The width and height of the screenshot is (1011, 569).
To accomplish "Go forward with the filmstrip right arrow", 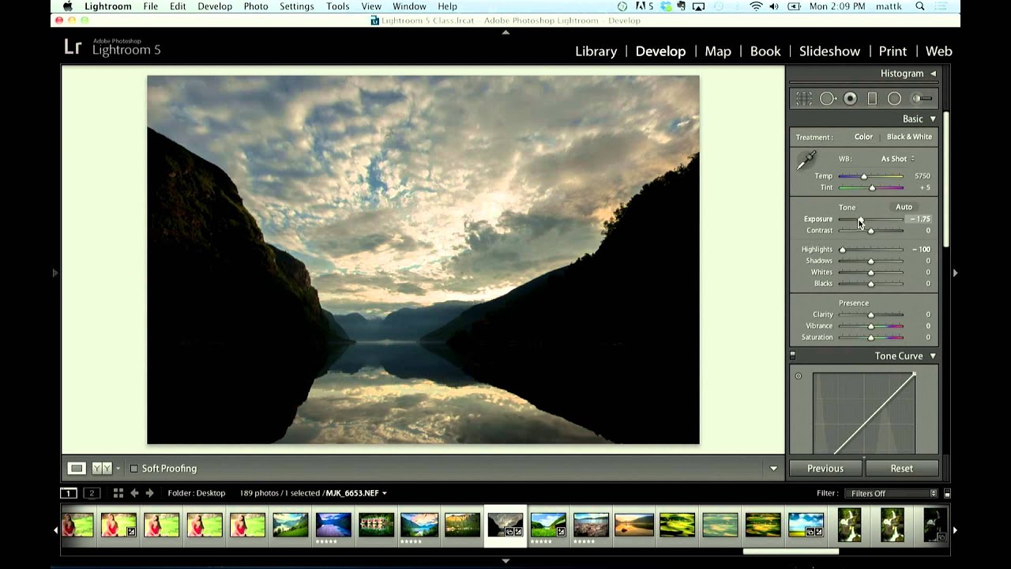I will pos(149,493).
